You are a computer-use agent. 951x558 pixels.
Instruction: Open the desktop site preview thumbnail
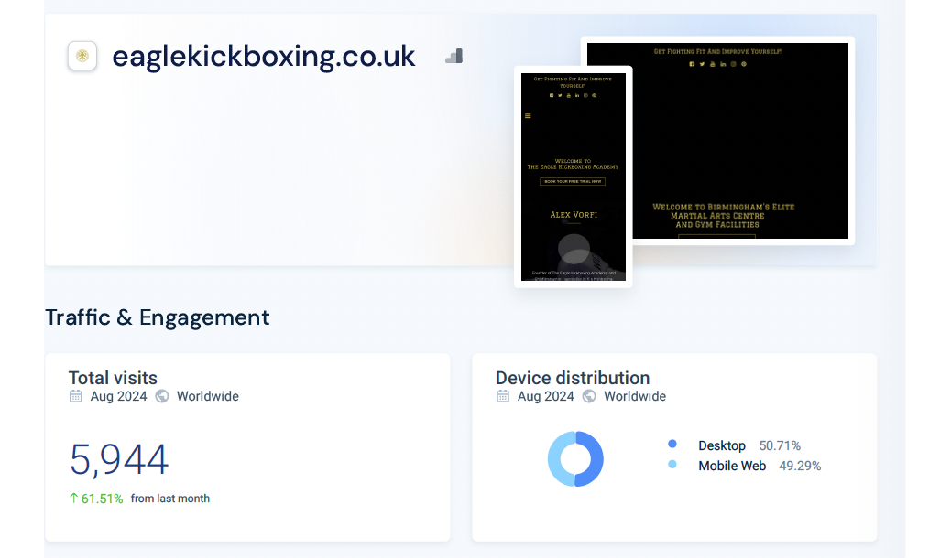741,141
